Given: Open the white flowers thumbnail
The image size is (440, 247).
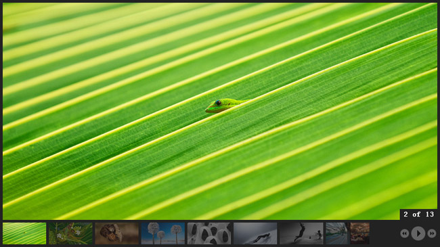Looking at the screenshot, I should (70, 233).
